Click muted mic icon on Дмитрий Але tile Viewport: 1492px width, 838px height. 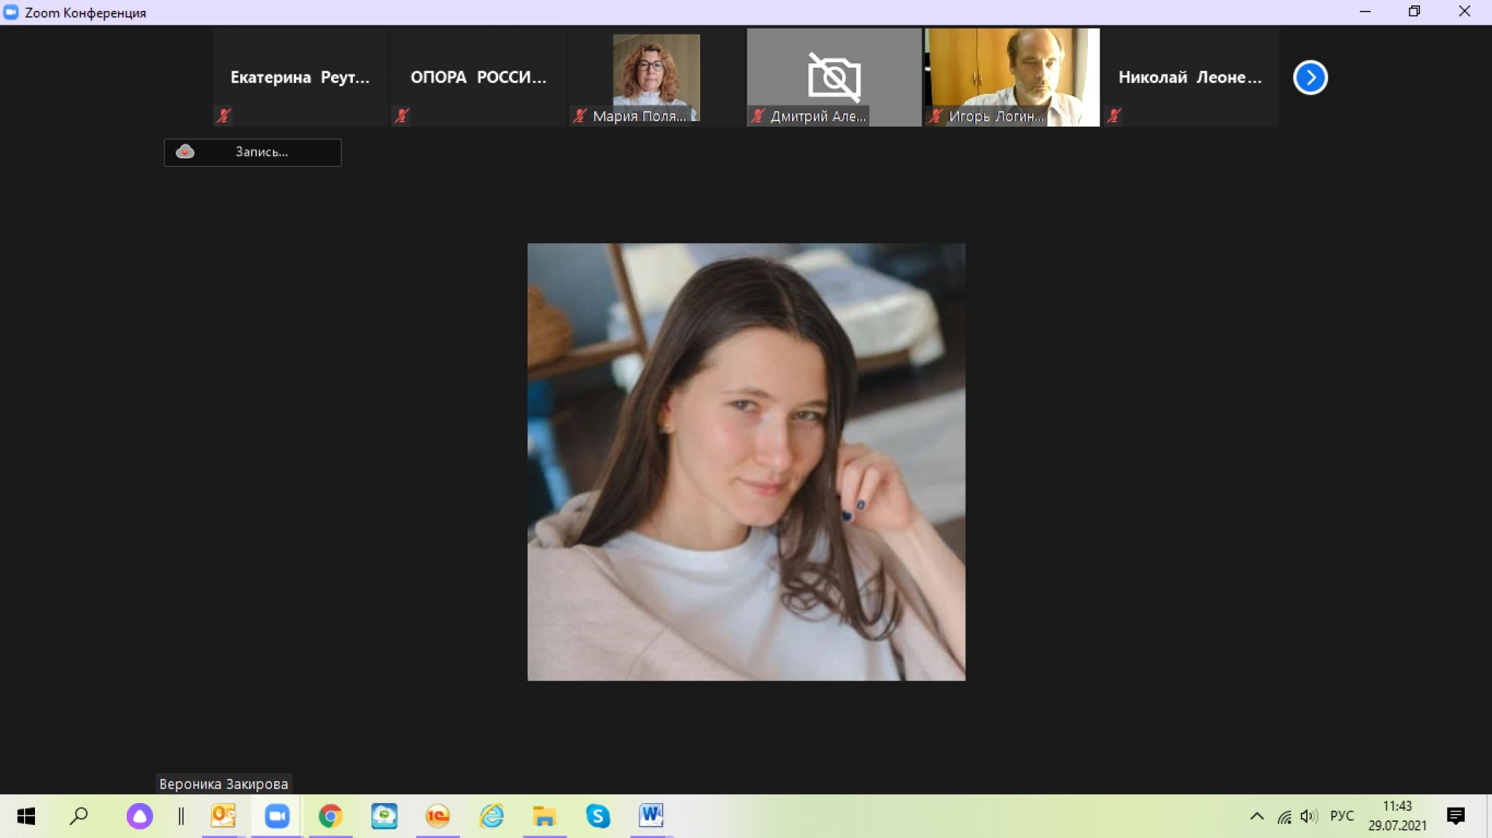[x=758, y=116]
